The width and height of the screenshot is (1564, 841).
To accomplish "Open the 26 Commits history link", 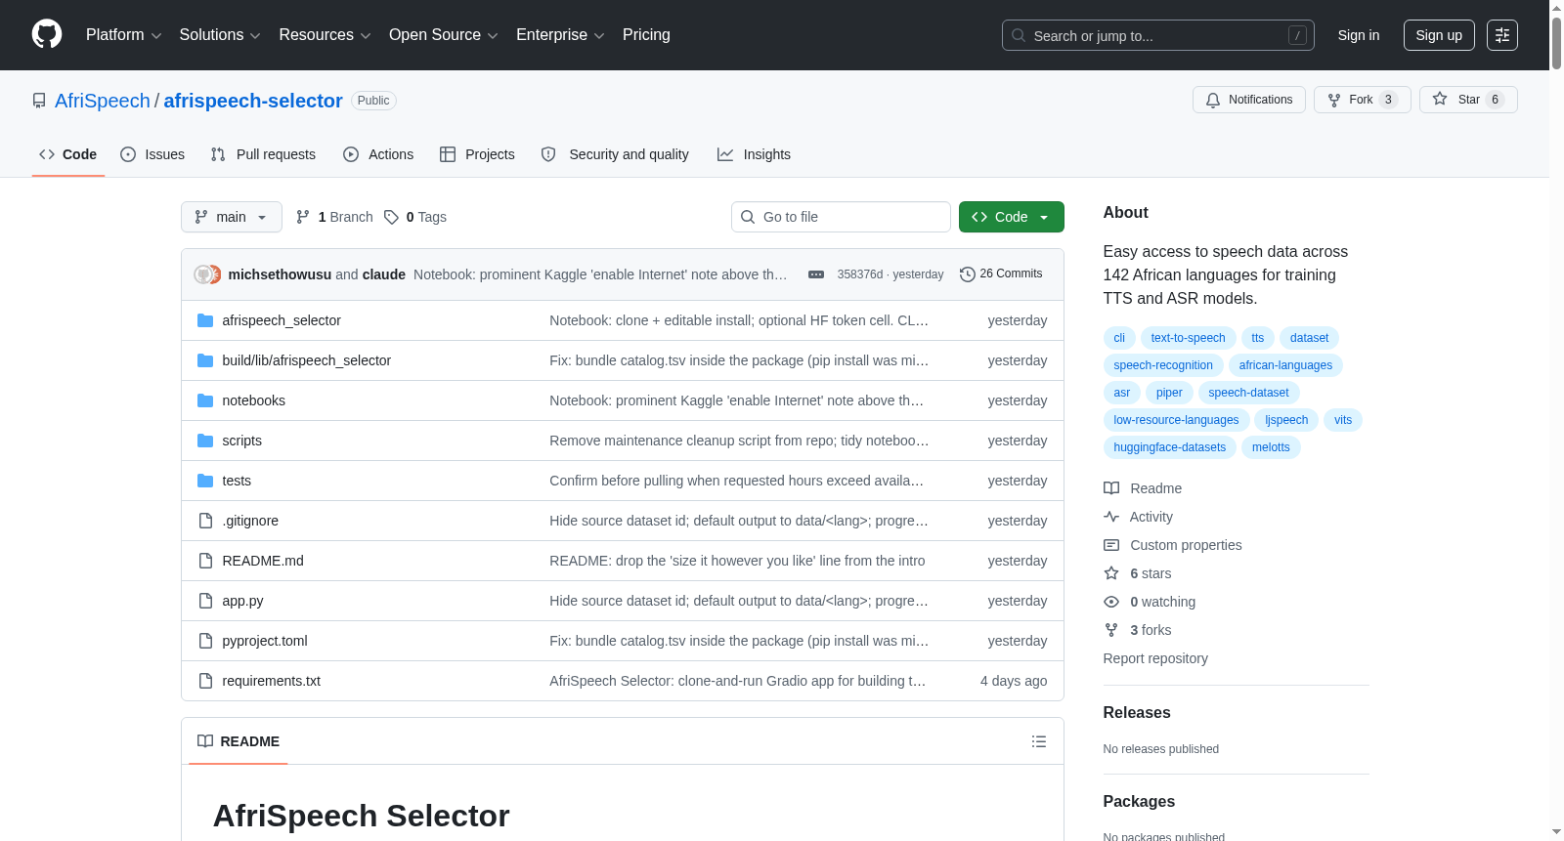I will pyautogui.click(x=1001, y=274).
